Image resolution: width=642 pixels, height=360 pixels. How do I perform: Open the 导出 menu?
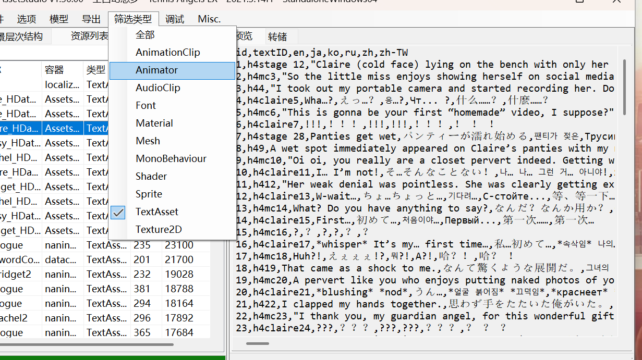pyautogui.click(x=91, y=19)
